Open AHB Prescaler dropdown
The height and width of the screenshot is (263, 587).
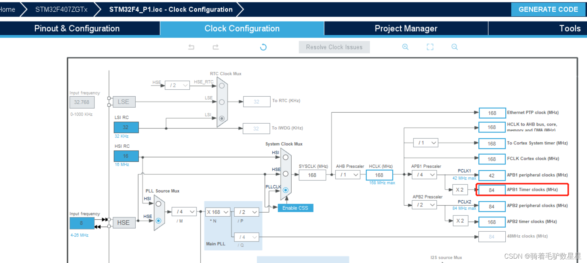click(x=348, y=175)
